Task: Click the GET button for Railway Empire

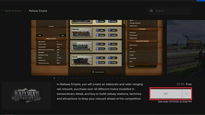Action: (x=166, y=94)
